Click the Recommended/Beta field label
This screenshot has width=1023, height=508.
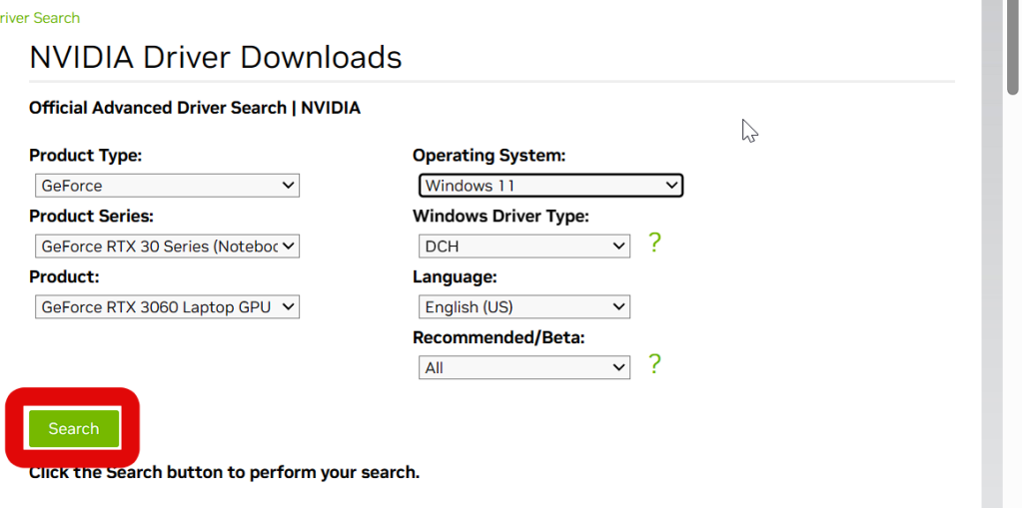click(x=499, y=338)
